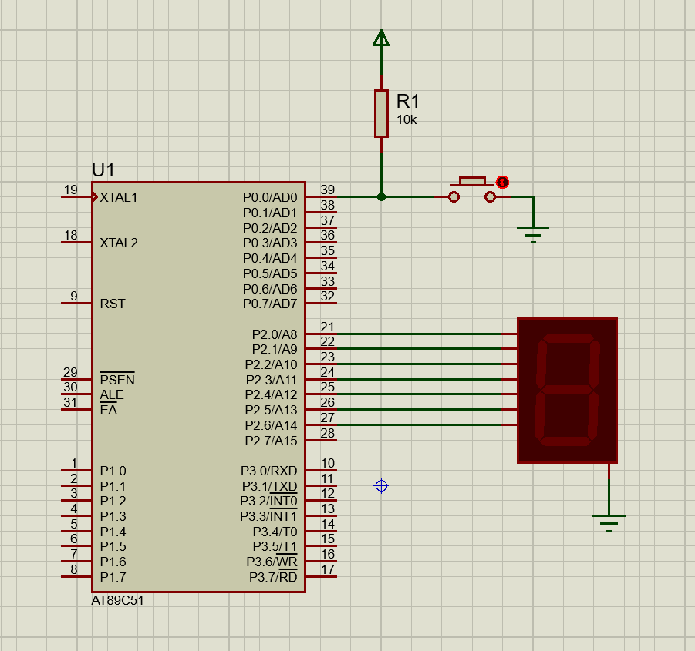
Task: Click the P1.5 pin label
Action: pyautogui.click(x=113, y=546)
